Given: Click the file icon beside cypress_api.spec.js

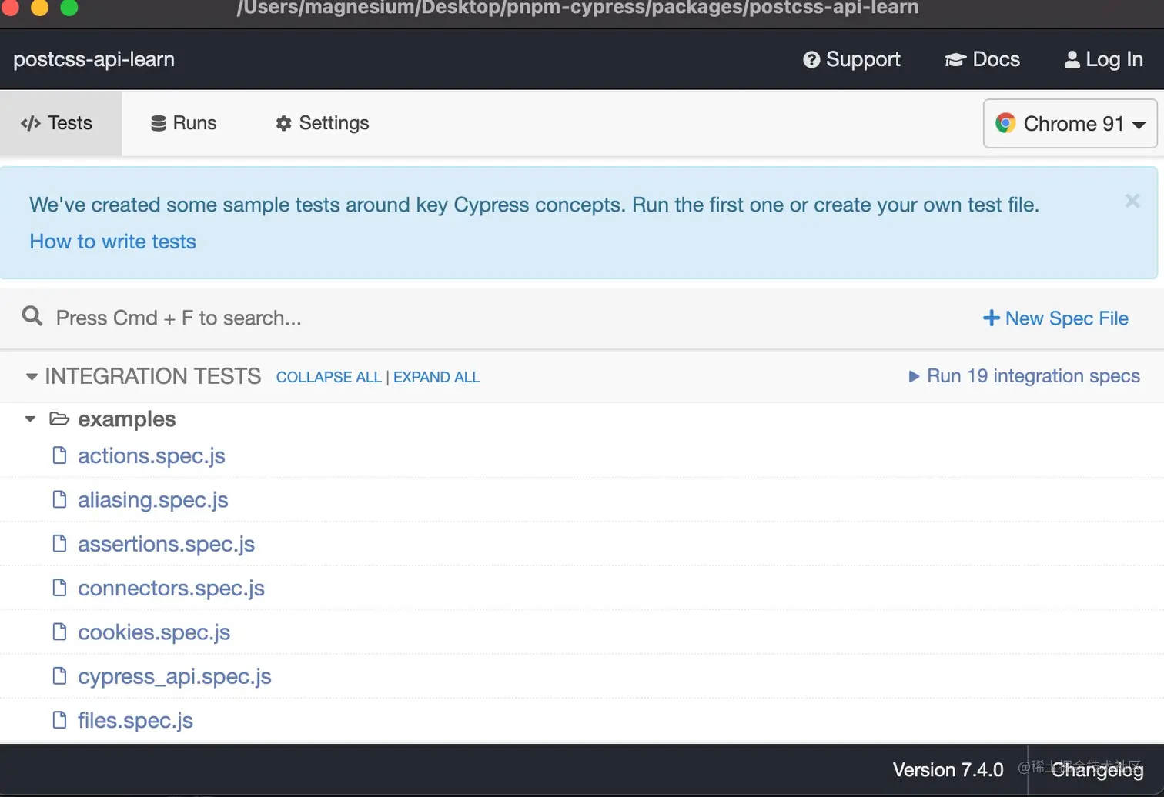Looking at the screenshot, I should coord(59,675).
